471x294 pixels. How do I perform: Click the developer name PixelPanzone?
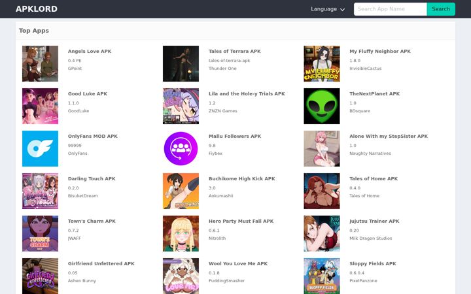coord(363,281)
